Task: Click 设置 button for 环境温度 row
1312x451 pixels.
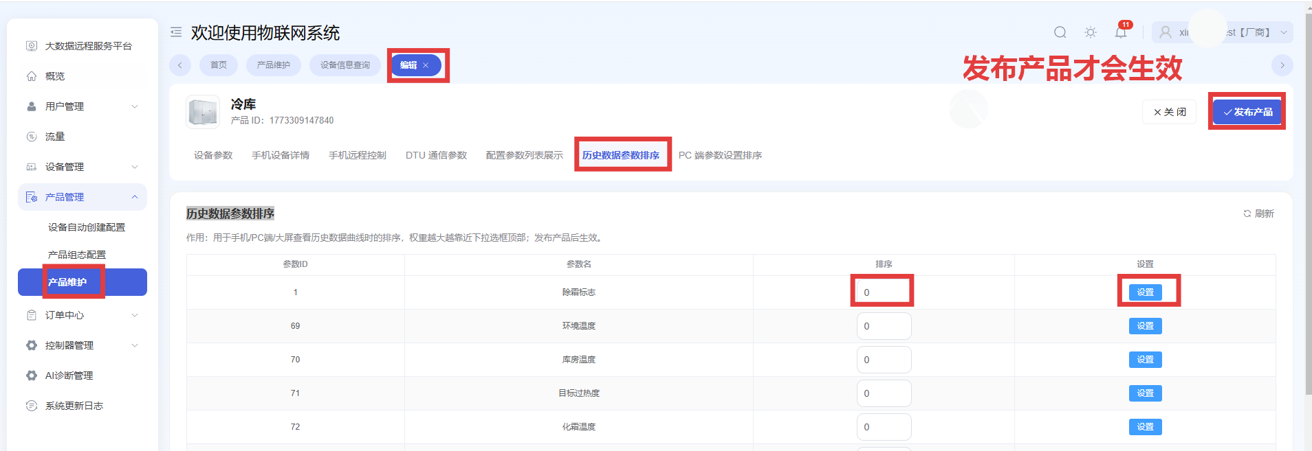Action: (1146, 326)
